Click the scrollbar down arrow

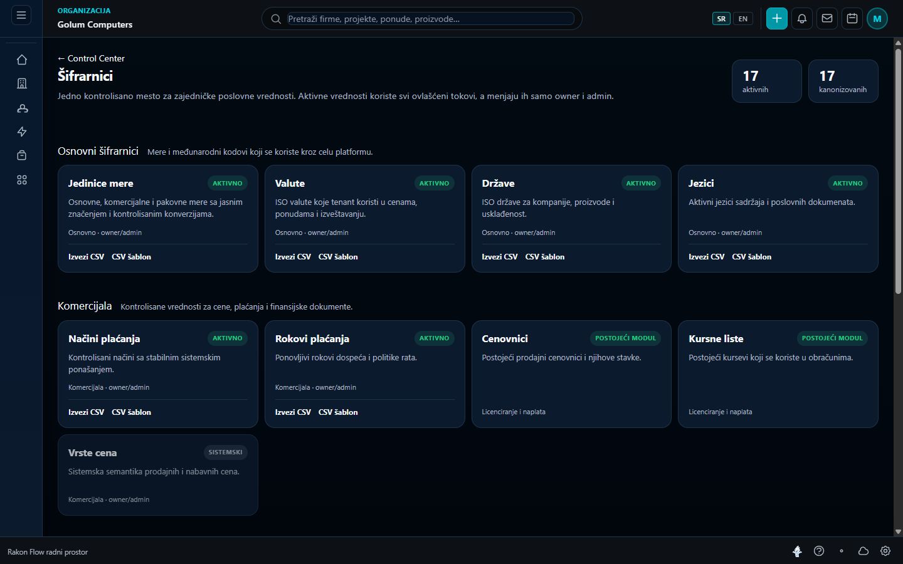(898, 531)
